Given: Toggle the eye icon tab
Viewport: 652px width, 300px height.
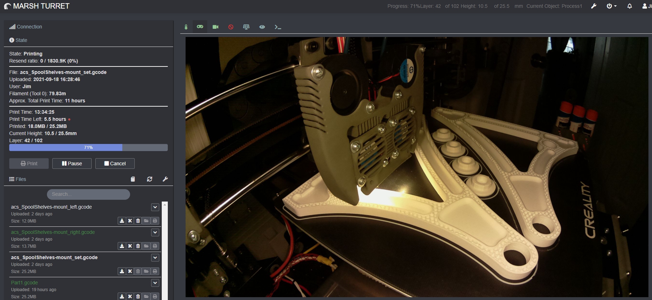Looking at the screenshot, I should coord(262,27).
